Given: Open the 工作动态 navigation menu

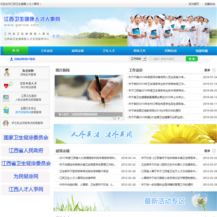Looking at the screenshot, I should [x=46, y=51].
